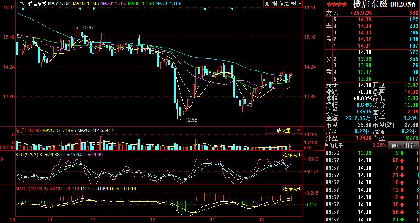This screenshot has height=223, width=420.
Task: Click the 指 indicator toolbar button
Action: (x=275, y=3)
